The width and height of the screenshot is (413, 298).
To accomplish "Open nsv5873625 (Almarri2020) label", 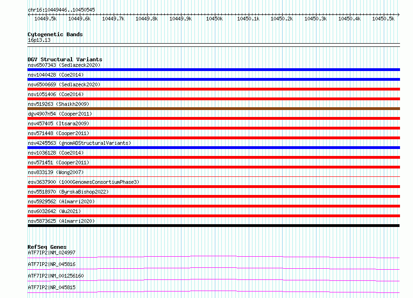I will (x=61, y=221).
